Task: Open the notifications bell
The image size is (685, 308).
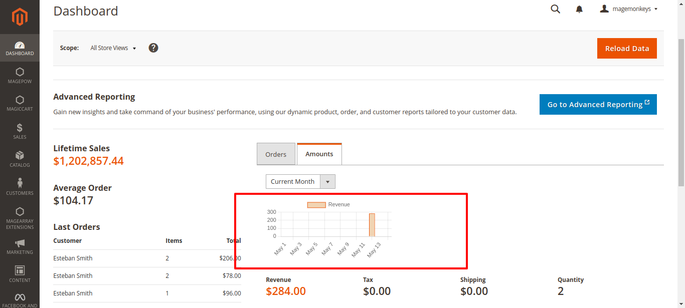Action: (579, 9)
